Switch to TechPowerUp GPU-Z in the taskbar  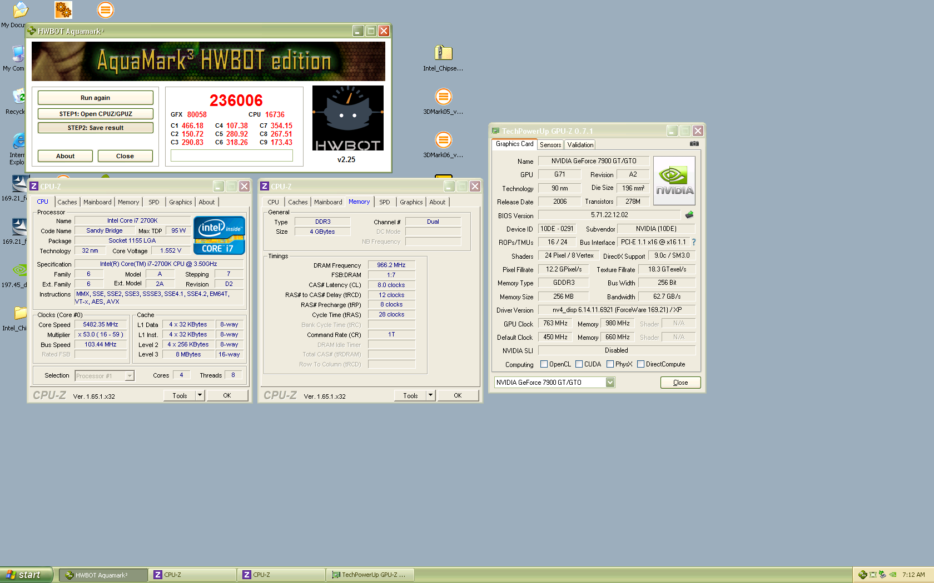(x=370, y=575)
